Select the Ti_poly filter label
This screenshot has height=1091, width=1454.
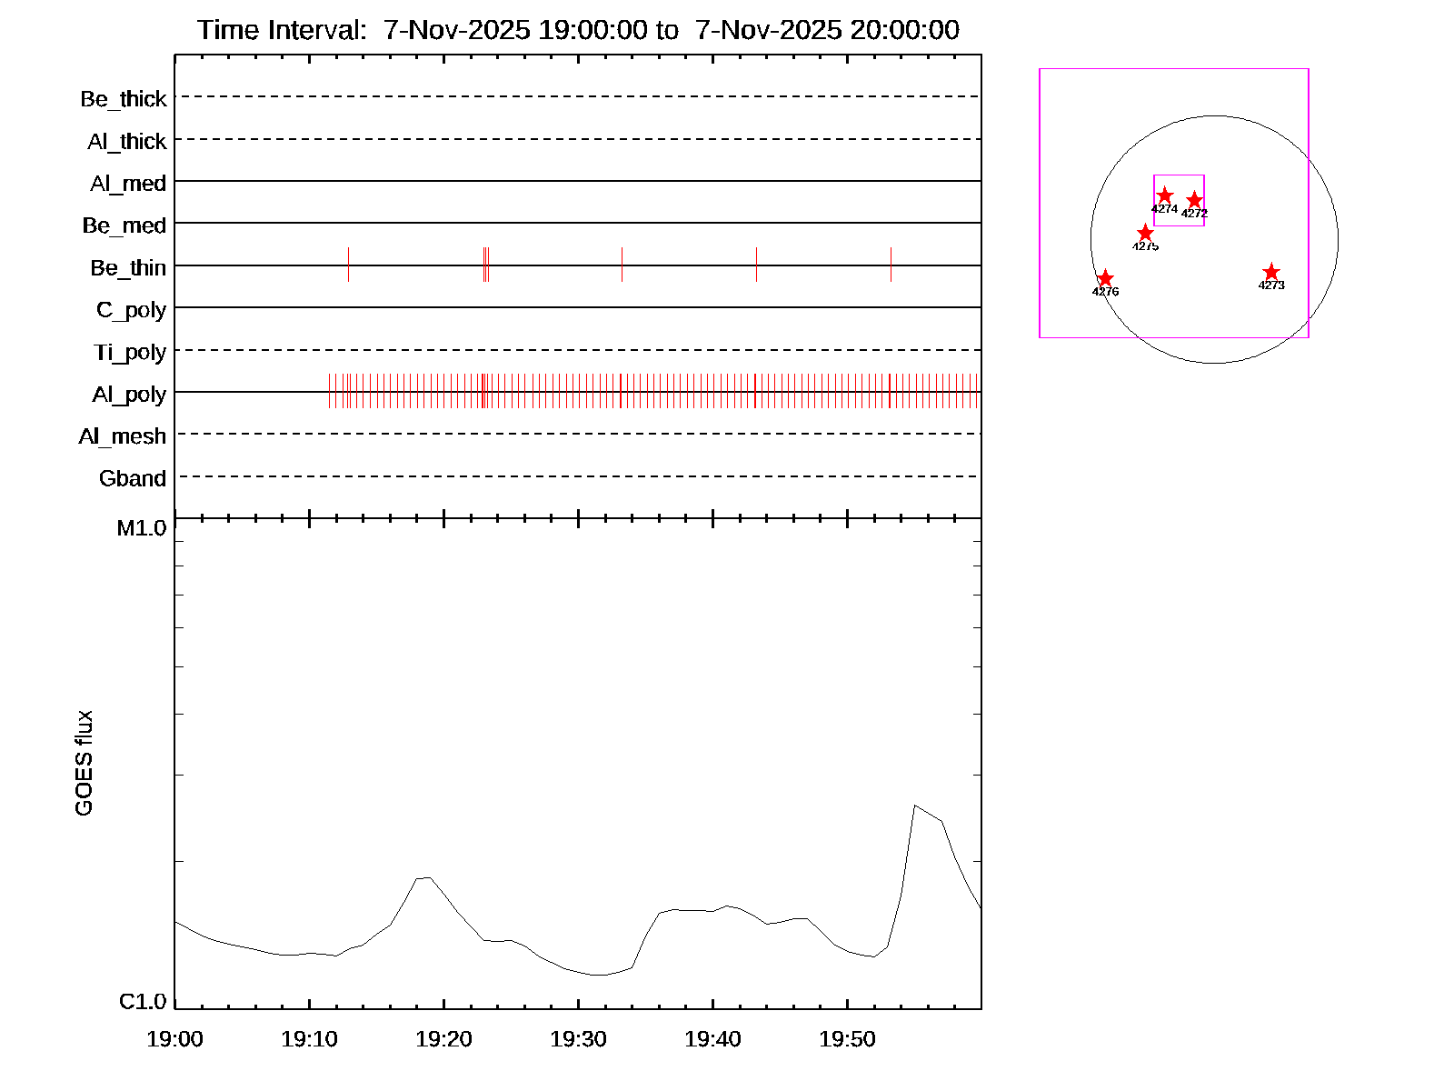click(x=130, y=352)
